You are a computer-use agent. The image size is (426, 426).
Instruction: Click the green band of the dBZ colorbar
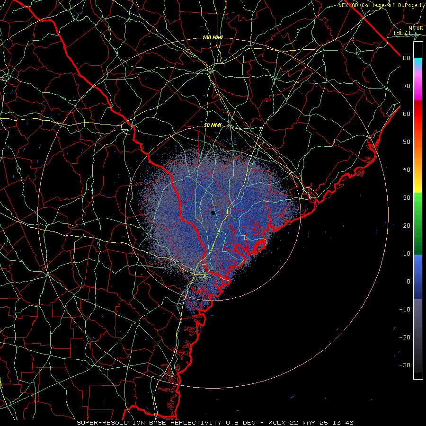418,223
